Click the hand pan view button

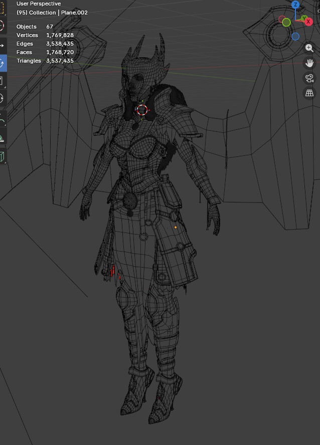[309, 63]
